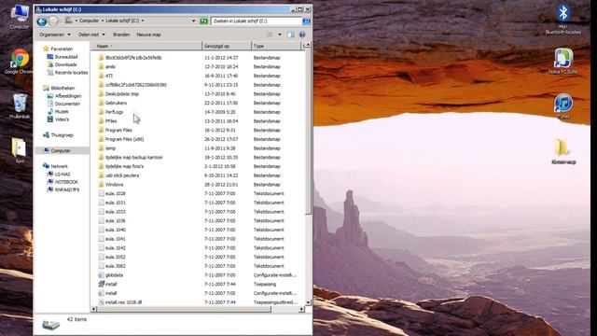This screenshot has width=597, height=336.
Task: Click the search field Zoeken in Lokale schijf
Action: (x=257, y=21)
